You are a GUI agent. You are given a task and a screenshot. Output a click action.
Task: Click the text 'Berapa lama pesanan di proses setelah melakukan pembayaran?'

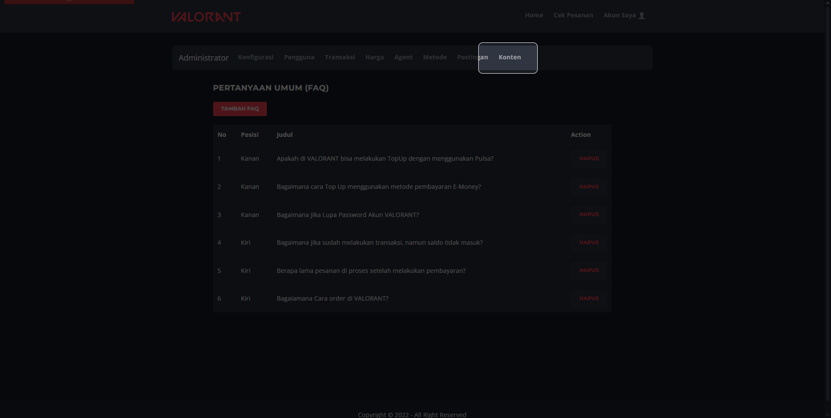(371, 271)
